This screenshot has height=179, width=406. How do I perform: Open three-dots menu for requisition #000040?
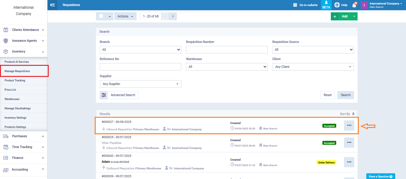(349, 162)
